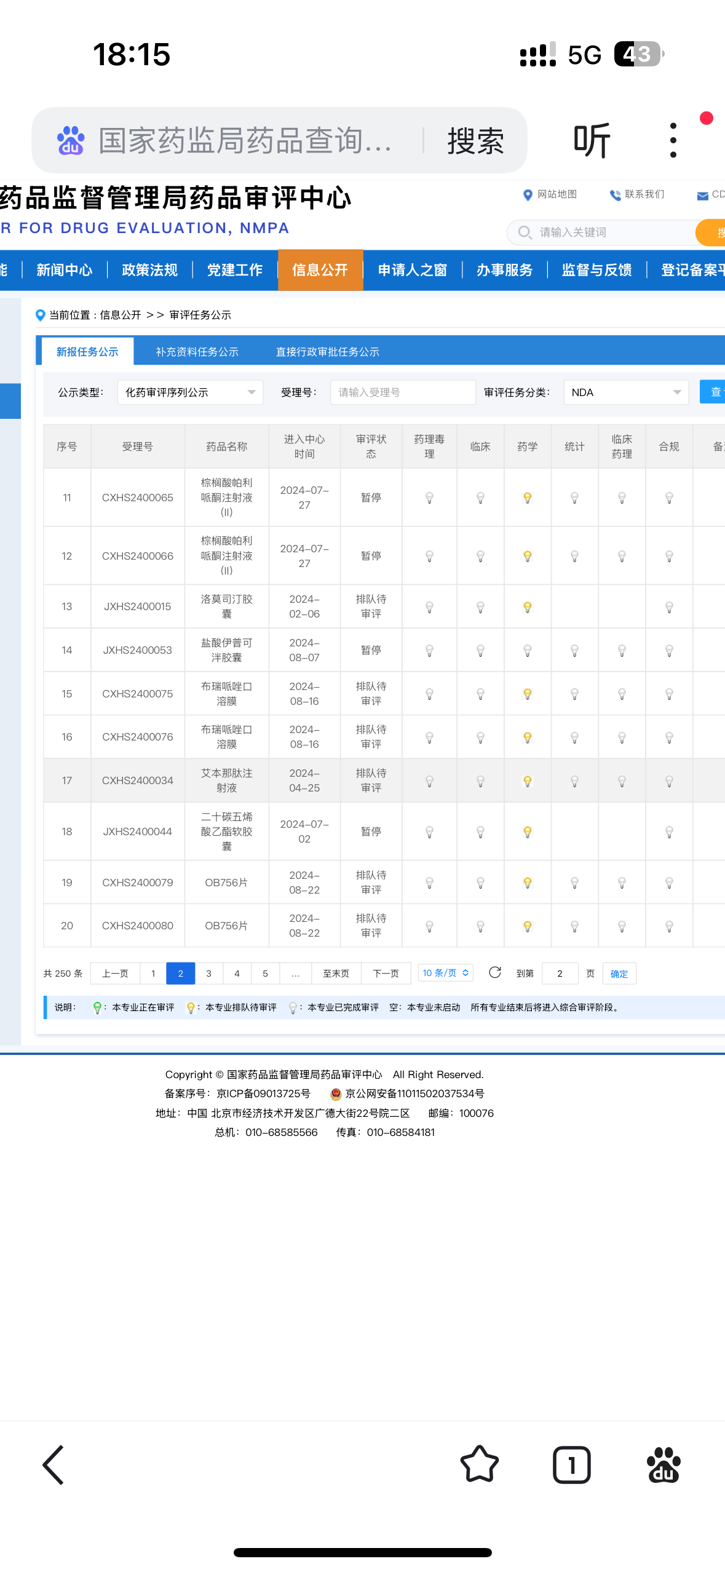Image resolution: width=725 pixels, height=1572 pixels.
Task: Open 监督与反馈 in navigation bar
Action: coord(596,270)
